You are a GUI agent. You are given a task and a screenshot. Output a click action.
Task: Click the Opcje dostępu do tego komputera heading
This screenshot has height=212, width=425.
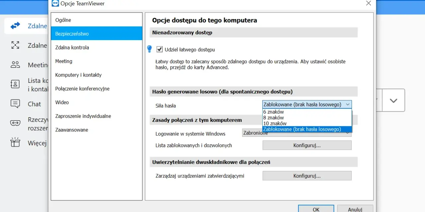[205, 20]
